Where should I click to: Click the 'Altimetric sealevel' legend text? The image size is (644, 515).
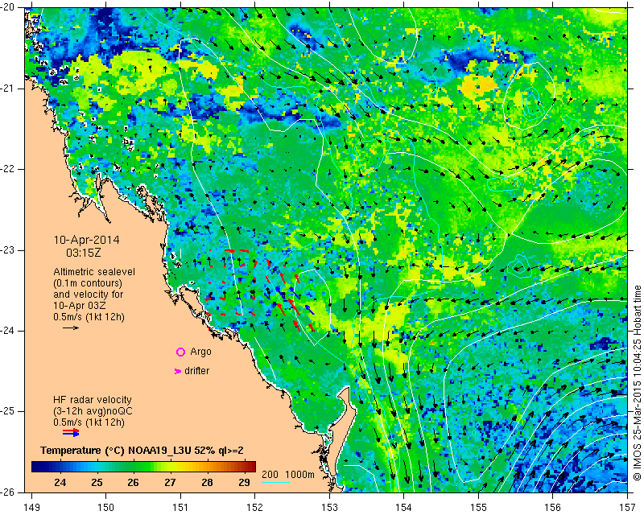click(94, 272)
